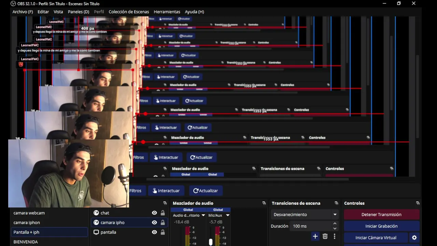Hide the chat source with eye icon
437x246 pixels.
coord(154,213)
